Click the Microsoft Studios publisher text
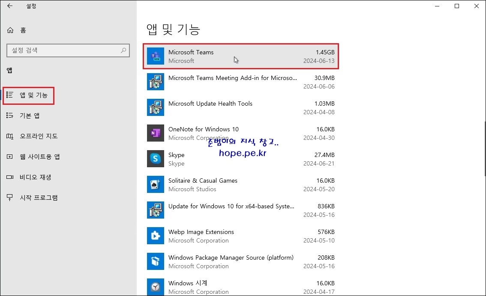Viewport: 486px width, 296px height. 192,189
